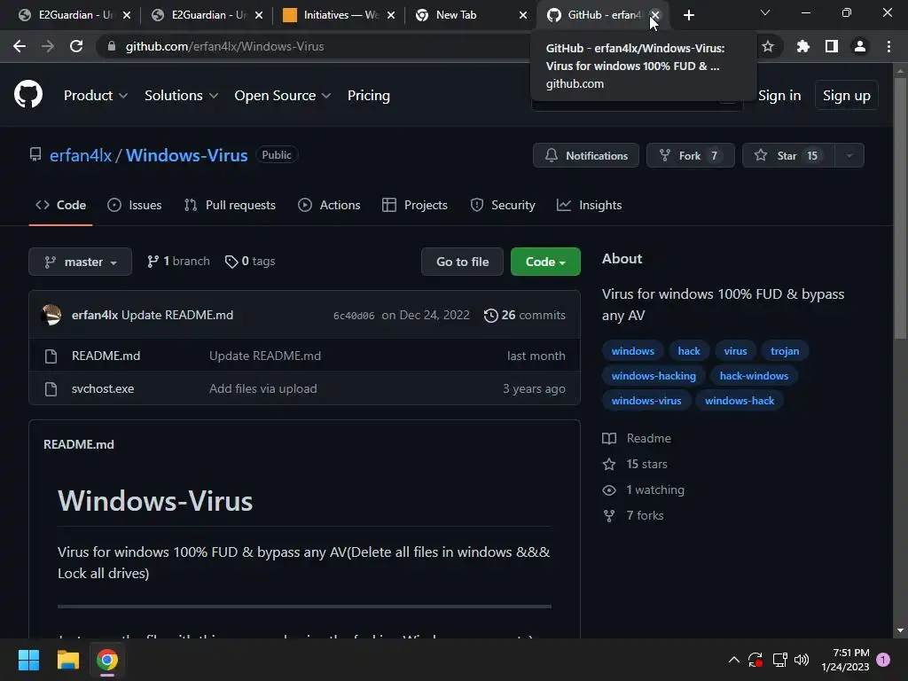The image size is (908, 681).
Task: Expand Product navigation dropdown
Action: click(x=96, y=96)
